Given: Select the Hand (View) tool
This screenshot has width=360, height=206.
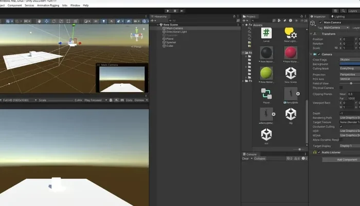Looking at the screenshot, I should pyautogui.click(x=39, y=21).
